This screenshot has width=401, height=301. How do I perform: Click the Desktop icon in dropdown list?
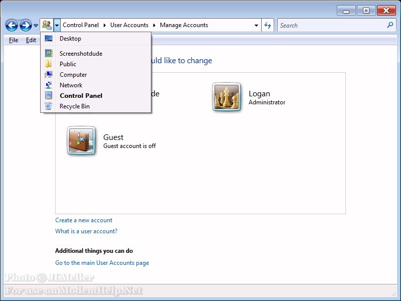click(49, 39)
